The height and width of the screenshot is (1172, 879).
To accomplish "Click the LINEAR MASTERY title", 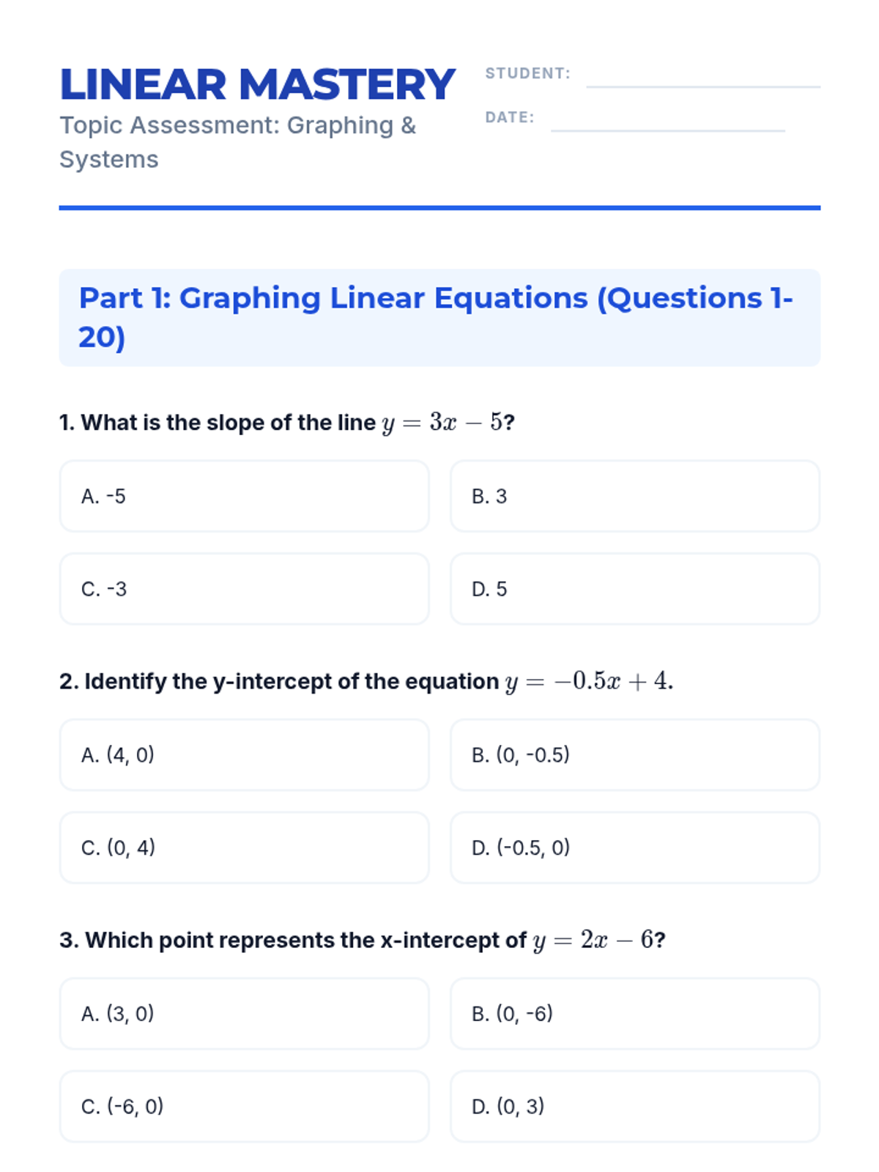I will pyautogui.click(x=257, y=84).
